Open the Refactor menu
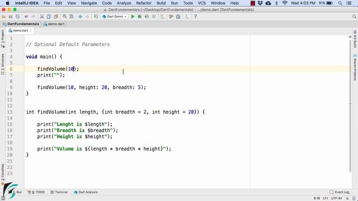The height and width of the screenshot is (201, 358). click(x=144, y=3)
